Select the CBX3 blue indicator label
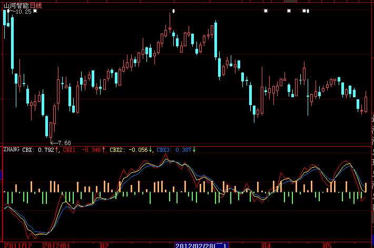The image size is (374, 248). coord(164,150)
